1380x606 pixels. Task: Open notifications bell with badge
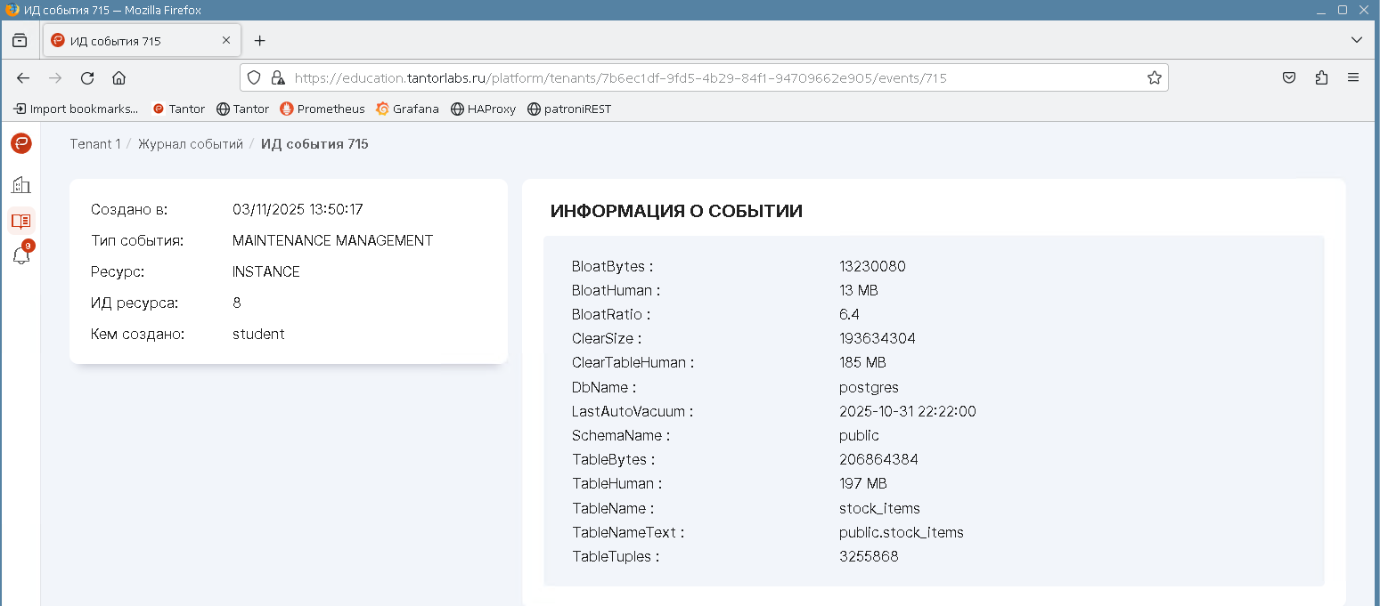click(20, 255)
